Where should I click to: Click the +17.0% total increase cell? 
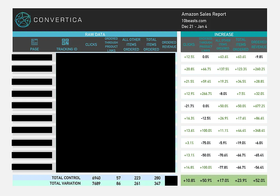(223, 181)
